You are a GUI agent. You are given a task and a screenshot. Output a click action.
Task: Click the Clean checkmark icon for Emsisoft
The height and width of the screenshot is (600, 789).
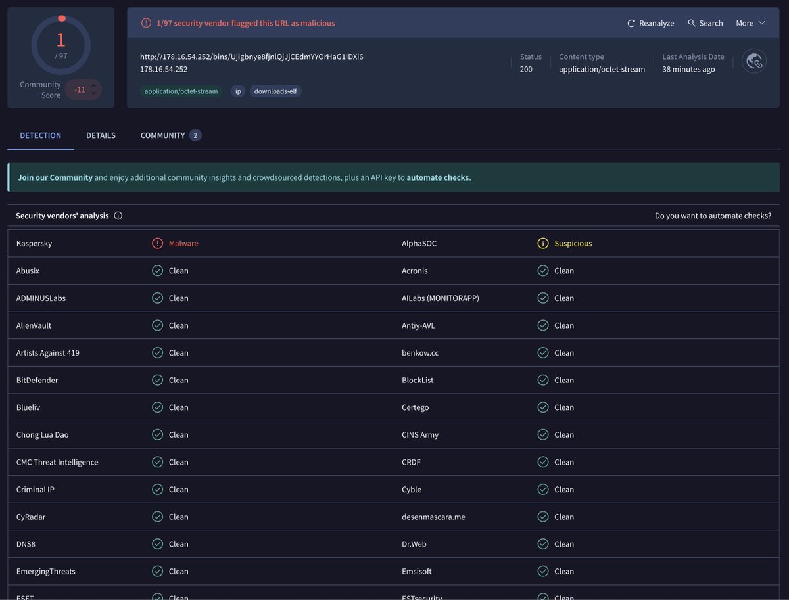[543, 571]
